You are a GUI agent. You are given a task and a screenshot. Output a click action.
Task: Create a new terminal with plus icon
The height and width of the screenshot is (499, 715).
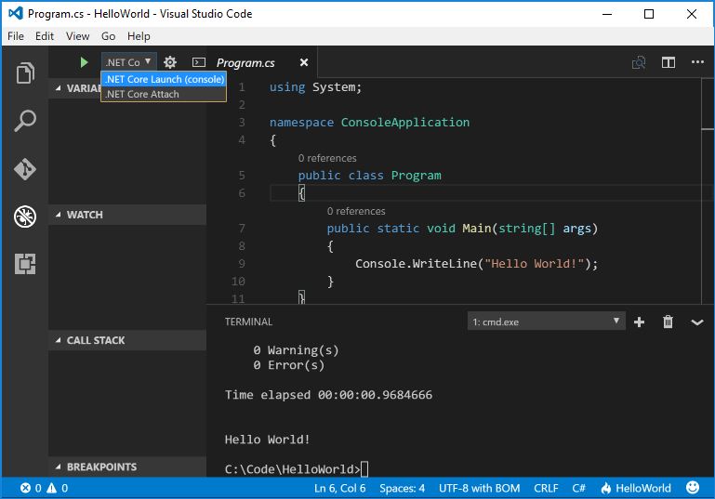tap(640, 322)
